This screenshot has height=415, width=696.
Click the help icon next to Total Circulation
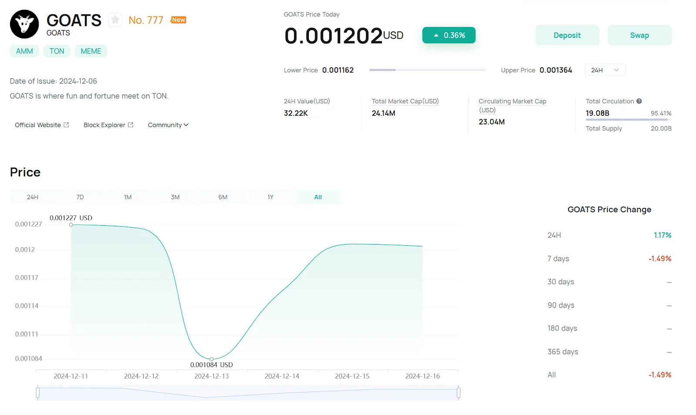coord(639,101)
